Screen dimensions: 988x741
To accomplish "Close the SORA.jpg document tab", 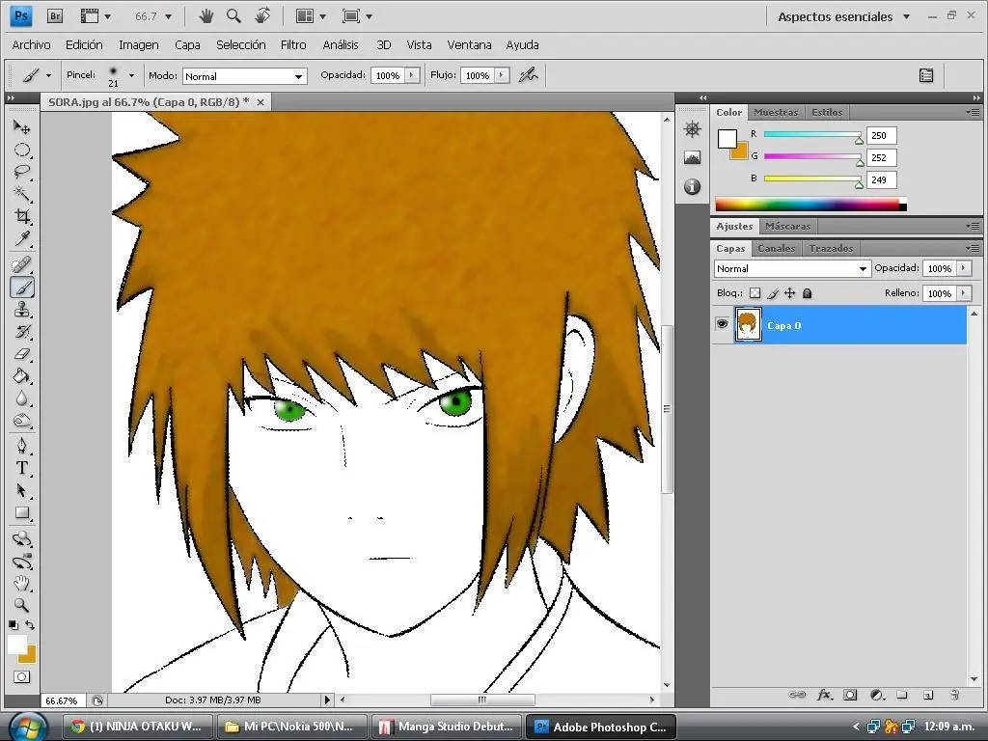I will [x=261, y=102].
